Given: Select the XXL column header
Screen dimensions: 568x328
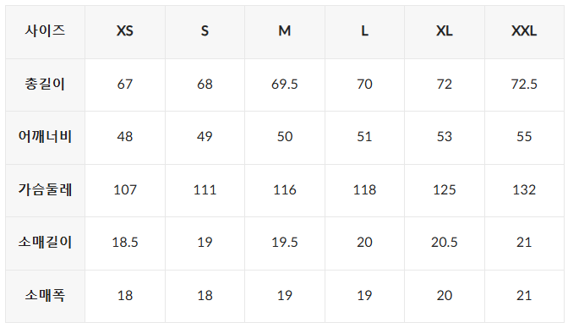Looking at the screenshot, I should pos(524,32).
